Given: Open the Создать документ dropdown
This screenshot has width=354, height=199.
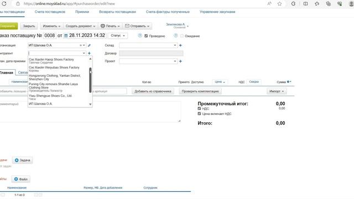Looking at the screenshot, I should 80,26.
